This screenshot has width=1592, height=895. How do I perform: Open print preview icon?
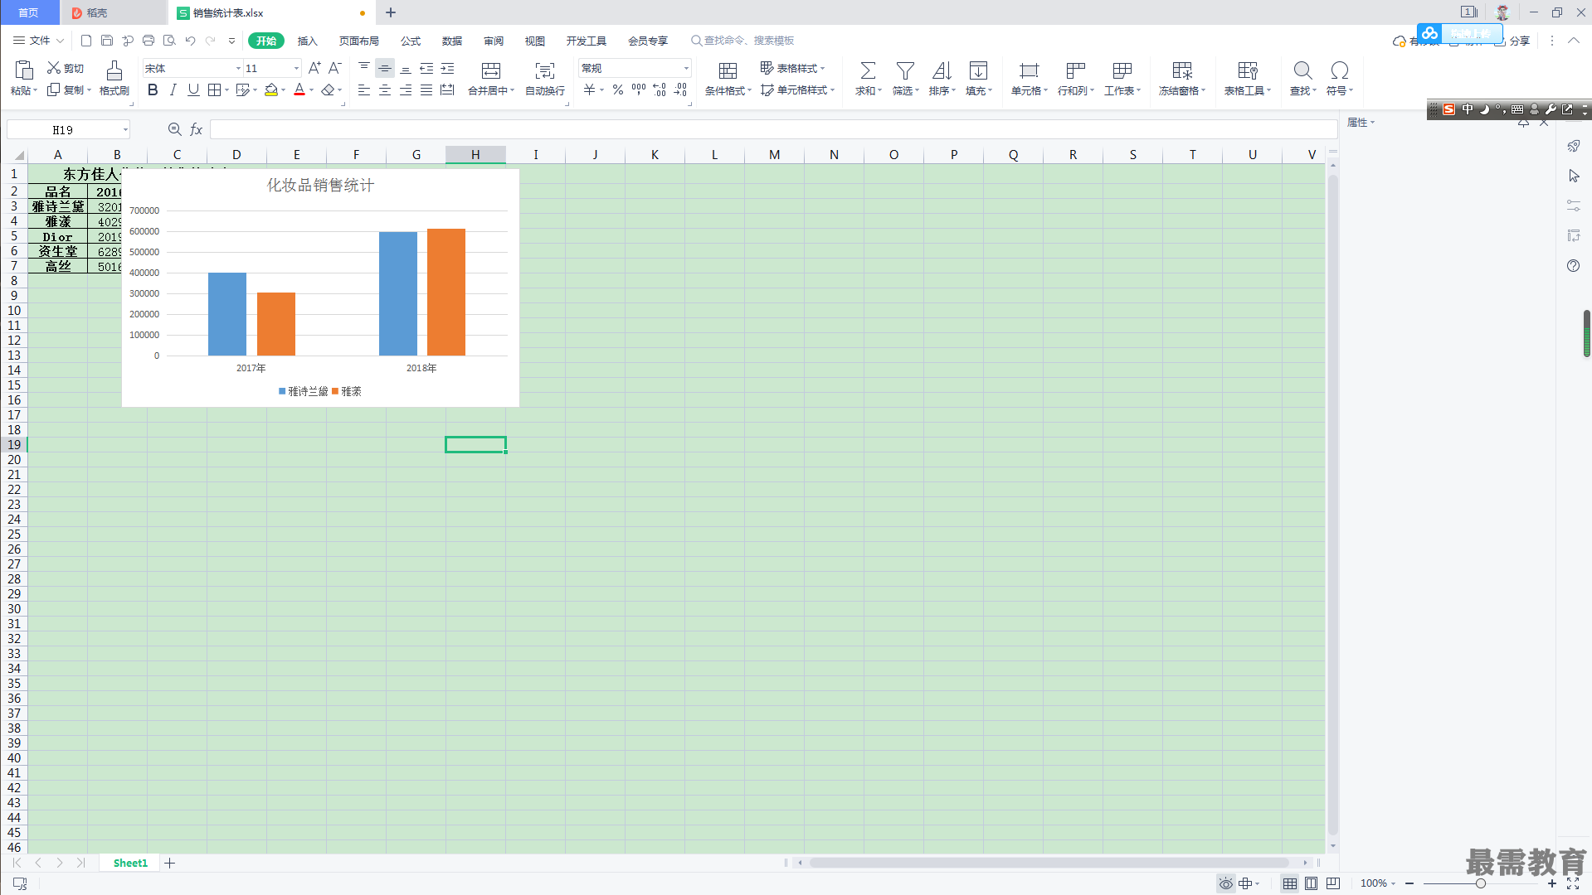pyautogui.click(x=169, y=41)
